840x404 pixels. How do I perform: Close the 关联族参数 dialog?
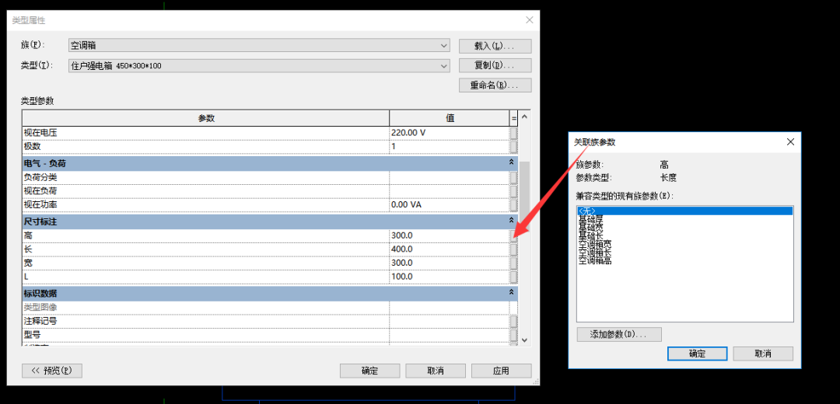tap(790, 142)
